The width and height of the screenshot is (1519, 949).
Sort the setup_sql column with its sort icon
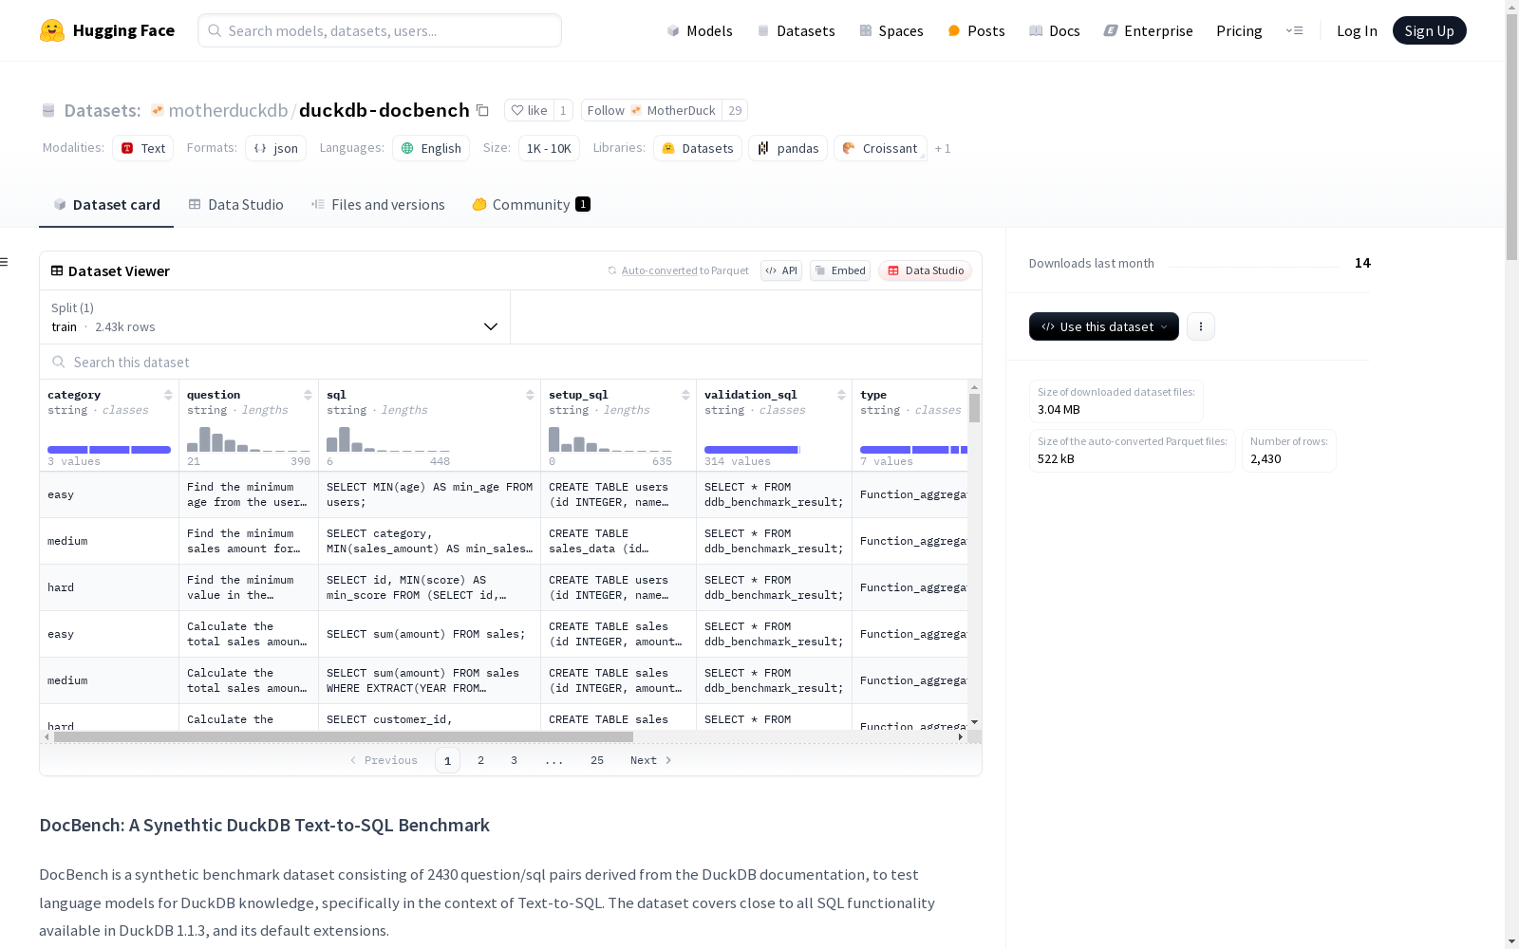click(x=685, y=395)
